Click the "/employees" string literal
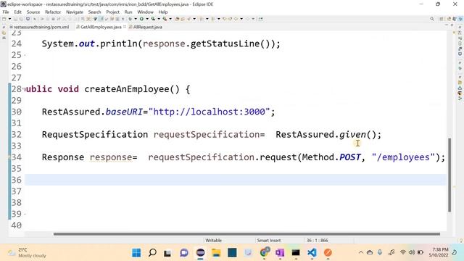The image size is (464, 261). click(403, 157)
